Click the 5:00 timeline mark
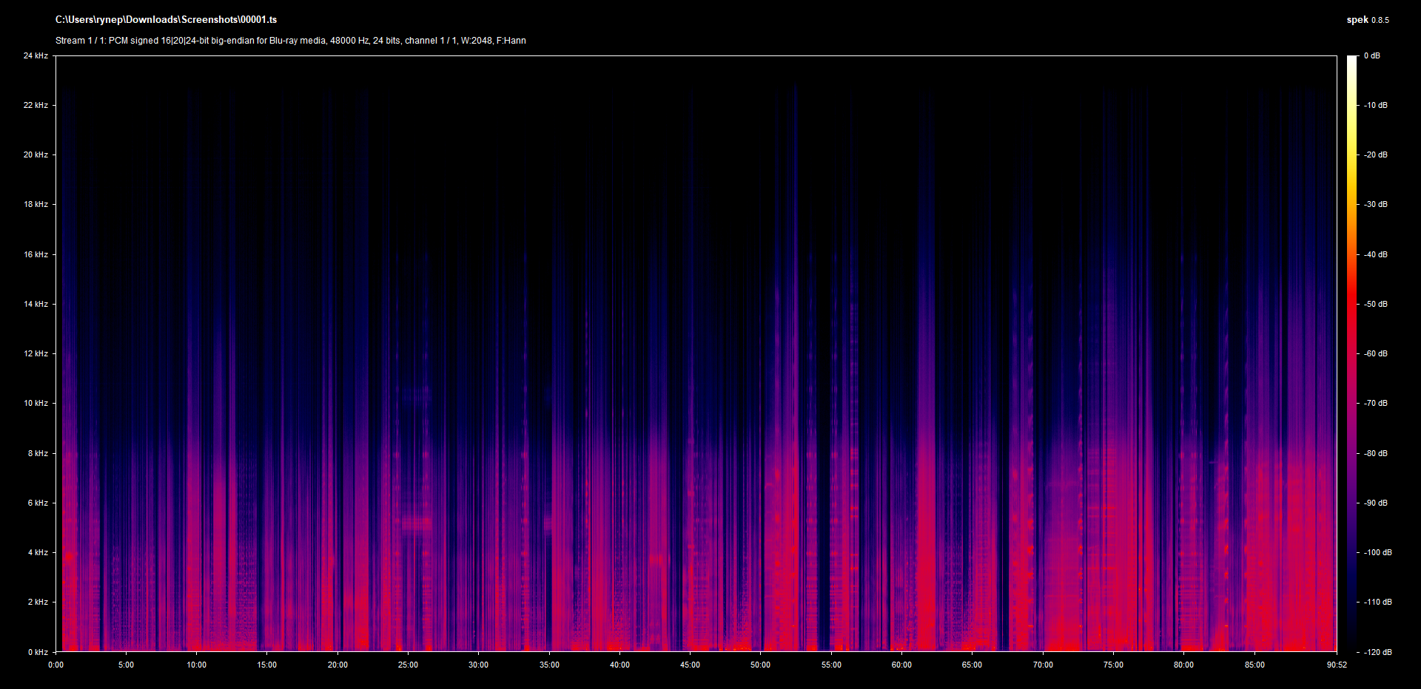The width and height of the screenshot is (1421, 689). (126, 665)
